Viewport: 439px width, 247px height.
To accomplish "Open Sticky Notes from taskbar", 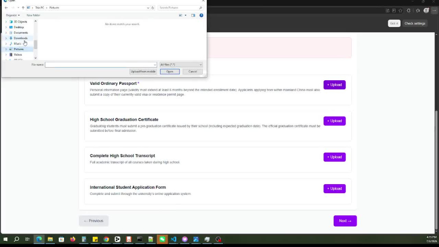I will (95, 239).
